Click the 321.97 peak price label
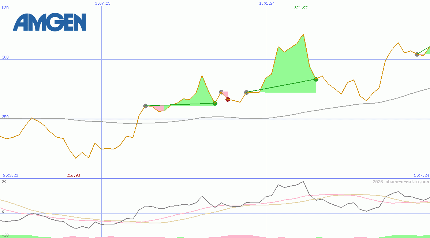This screenshot has height=238, width=430. [x=300, y=8]
